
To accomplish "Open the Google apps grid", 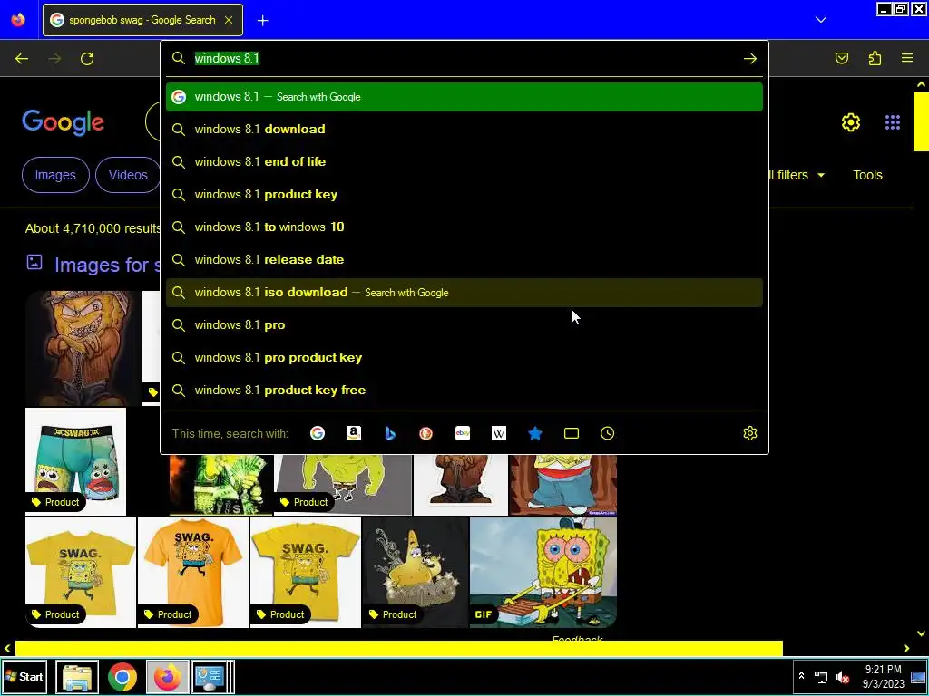I will tap(893, 122).
